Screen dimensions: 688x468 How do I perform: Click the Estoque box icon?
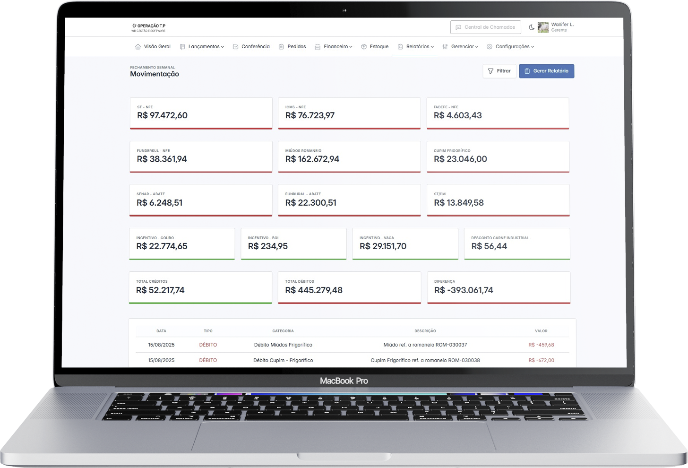coord(364,47)
